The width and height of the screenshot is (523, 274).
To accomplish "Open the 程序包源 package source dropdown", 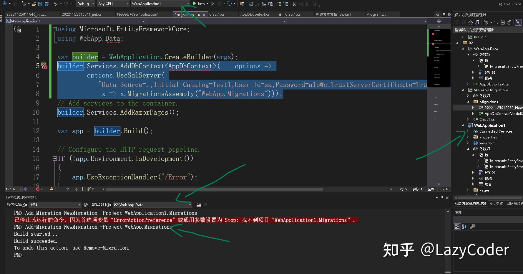I will point(55,204).
